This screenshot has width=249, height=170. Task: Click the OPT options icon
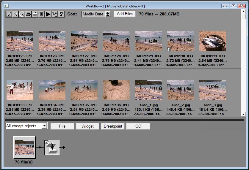(x=61, y=14)
